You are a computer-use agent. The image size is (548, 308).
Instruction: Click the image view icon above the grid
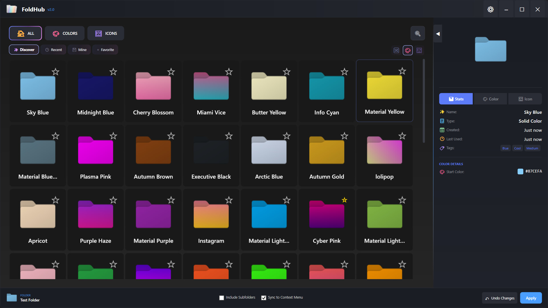pos(419,50)
